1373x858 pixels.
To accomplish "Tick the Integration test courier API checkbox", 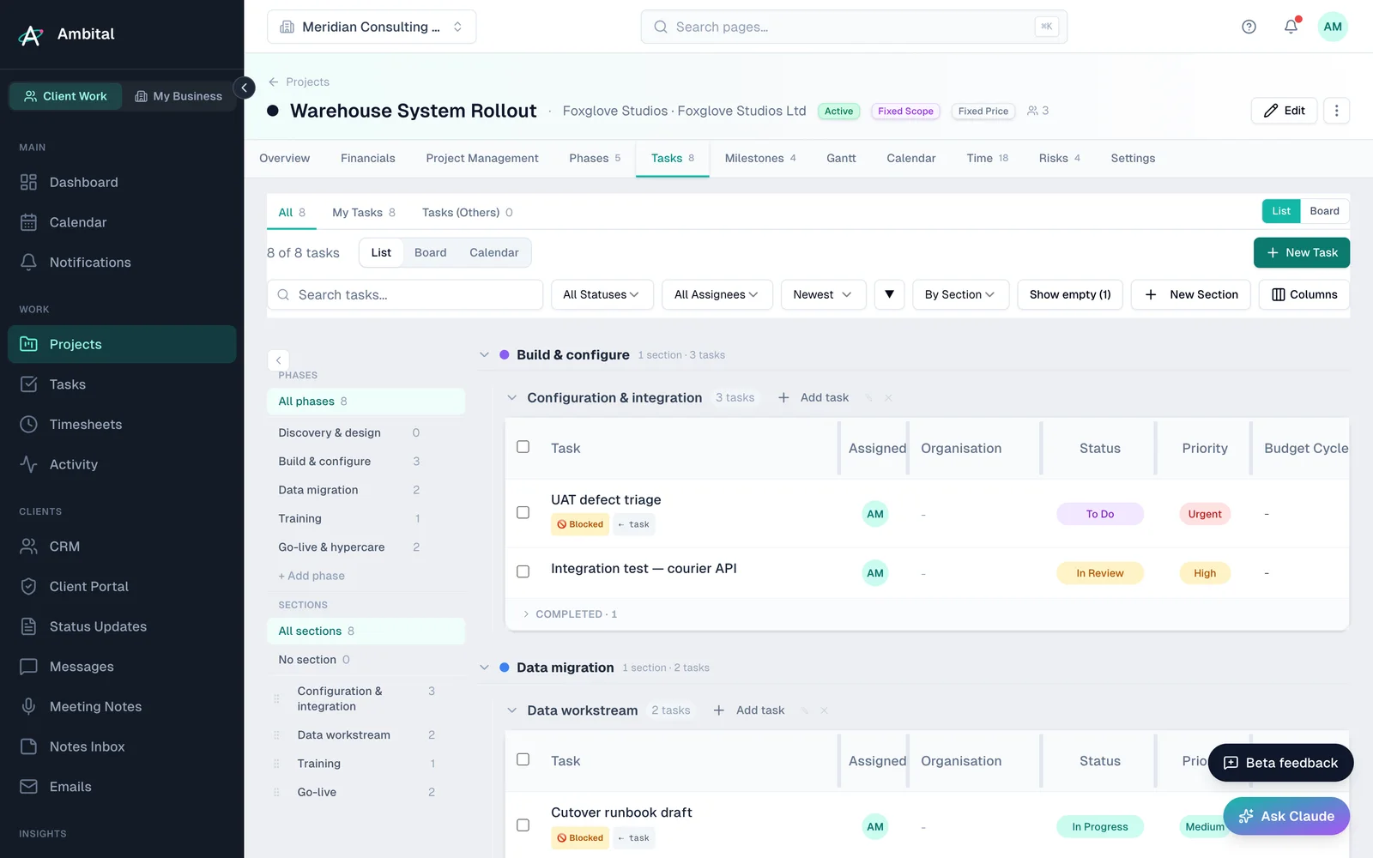I will (x=523, y=571).
